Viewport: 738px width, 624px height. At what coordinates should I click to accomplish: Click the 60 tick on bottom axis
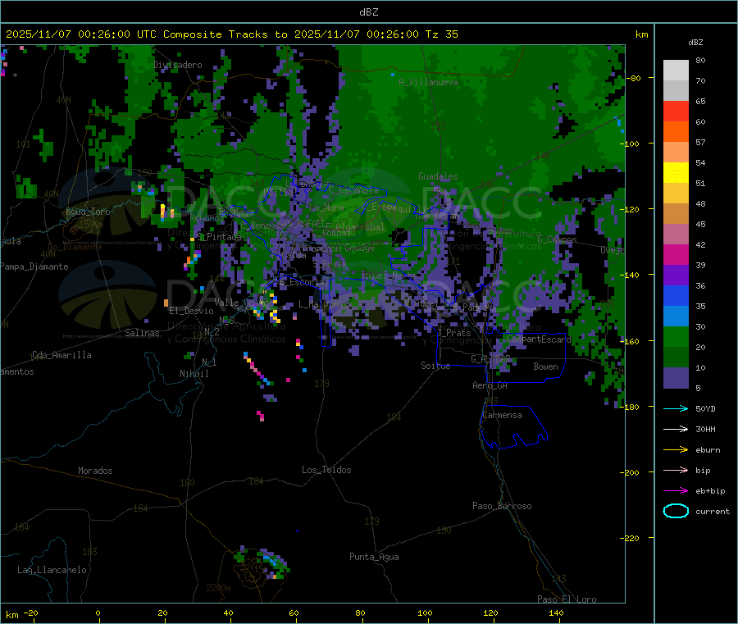pos(294,613)
